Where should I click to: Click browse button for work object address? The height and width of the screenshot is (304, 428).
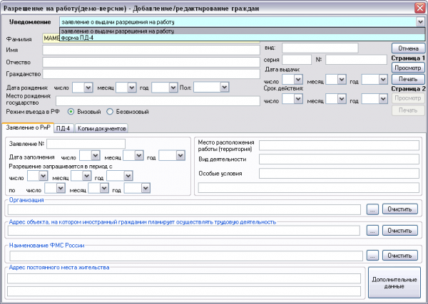click(372, 231)
